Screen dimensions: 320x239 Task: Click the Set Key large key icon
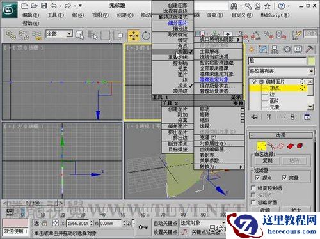click(x=143, y=227)
